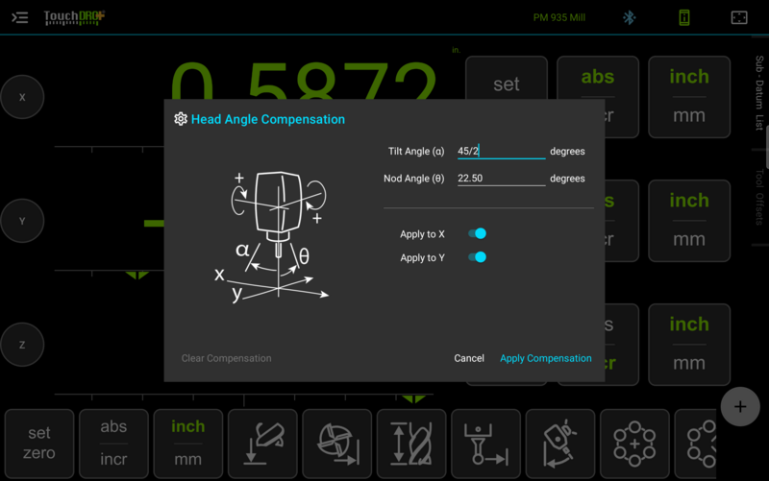The width and height of the screenshot is (769, 481).
Task: Select the edge finder probe icon
Action: (x=485, y=444)
